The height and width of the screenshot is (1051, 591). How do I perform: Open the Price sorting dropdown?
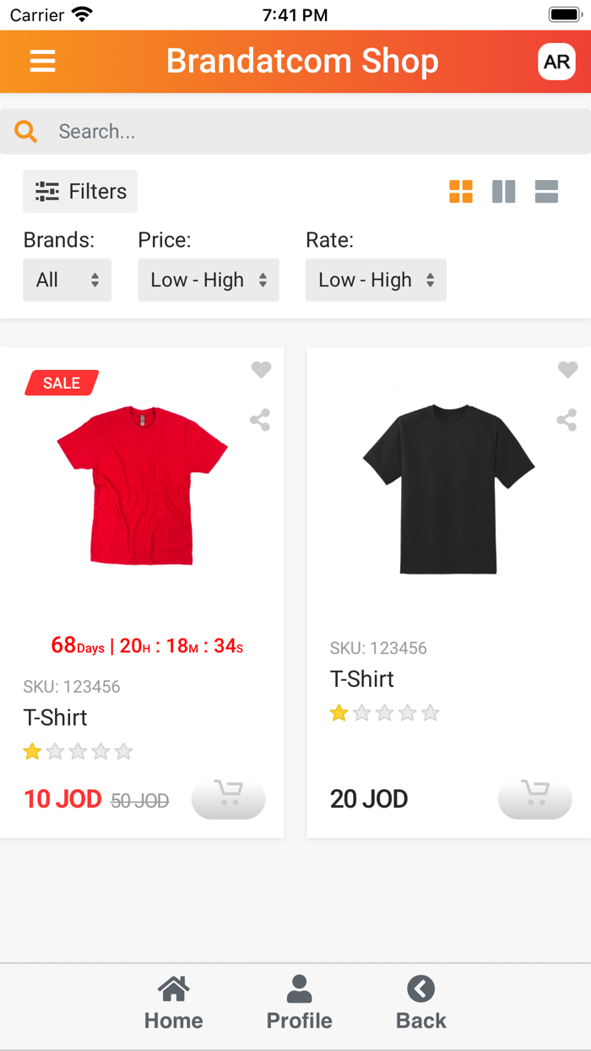209,280
